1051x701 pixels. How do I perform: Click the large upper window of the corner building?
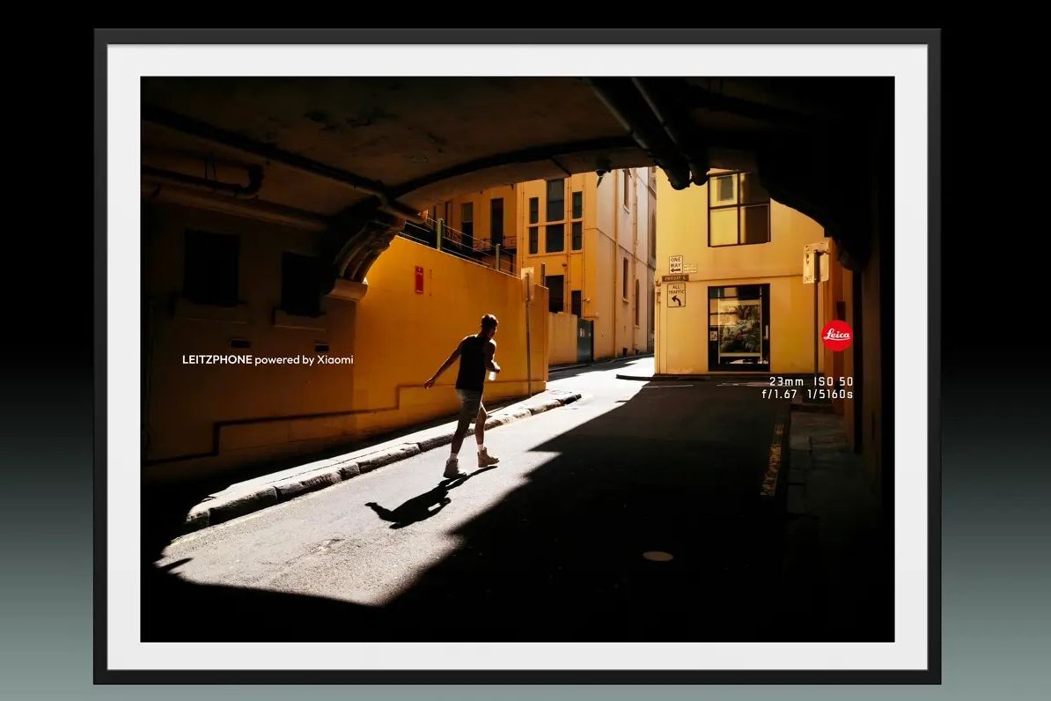[x=739, y=209]
